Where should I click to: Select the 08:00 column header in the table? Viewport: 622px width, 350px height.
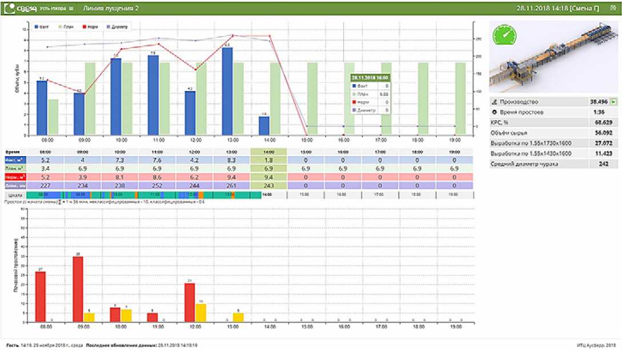pyautogui.click(x=45, y=152)
